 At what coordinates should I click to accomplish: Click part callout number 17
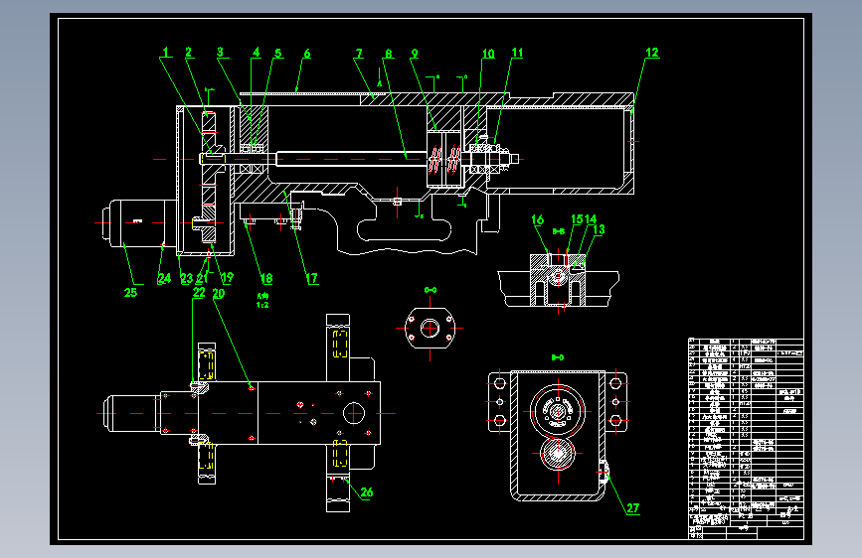click(x=312, y=278)
